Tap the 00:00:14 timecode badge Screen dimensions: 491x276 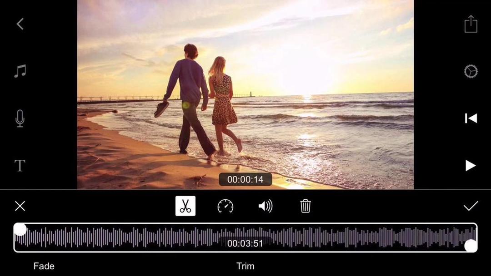(245, 179)
